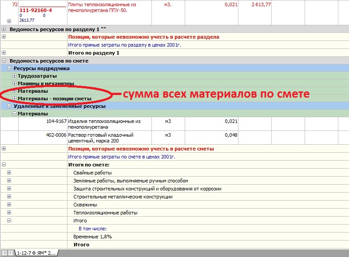The image size is (349, 257).
Task: Select row number '72' cell
Action: click(15, 4)
